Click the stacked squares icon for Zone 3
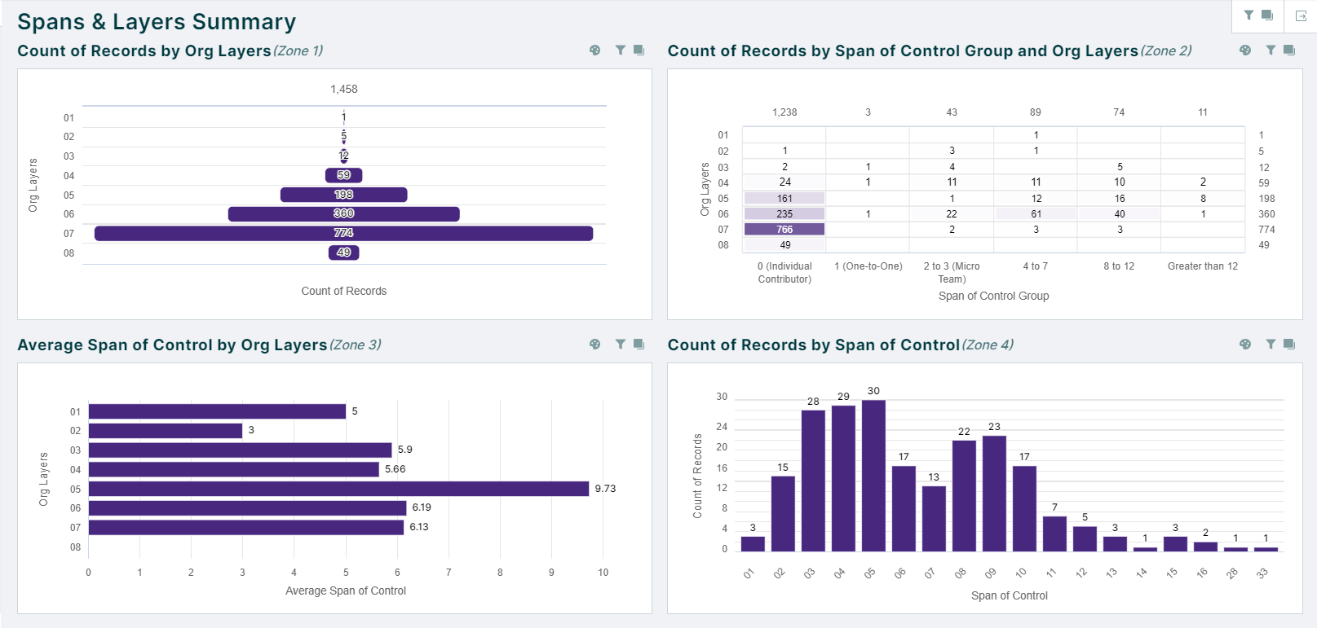 tap(639, 345)
